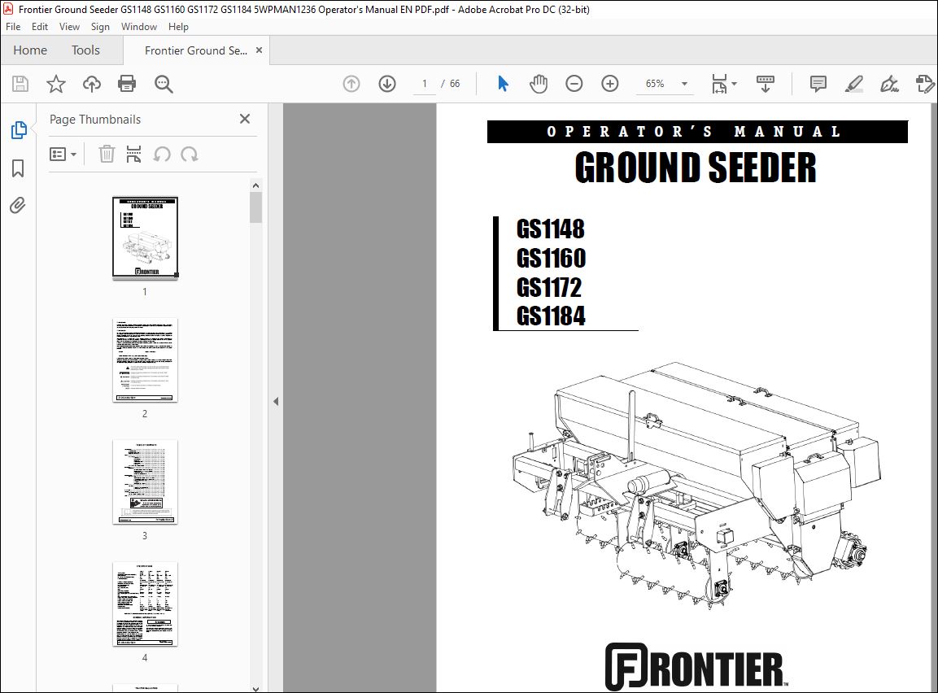Click the page number field
This screenshot has width=938, height=693.
[x=425, y=84]
